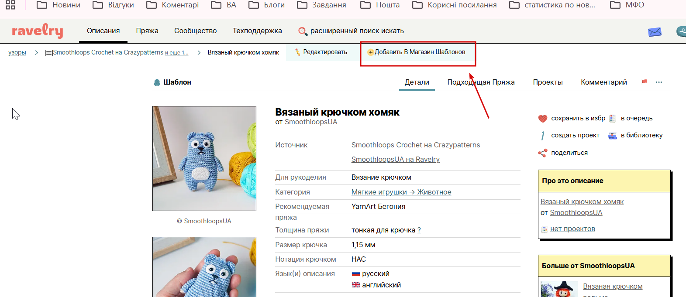
Task: Click the русский language entry
Action: pyautogui.click(x=376, y=274)
